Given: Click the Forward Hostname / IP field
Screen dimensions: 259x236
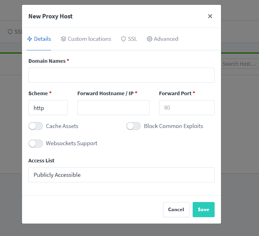Looking at the screenshot, I should click(113, 108).
